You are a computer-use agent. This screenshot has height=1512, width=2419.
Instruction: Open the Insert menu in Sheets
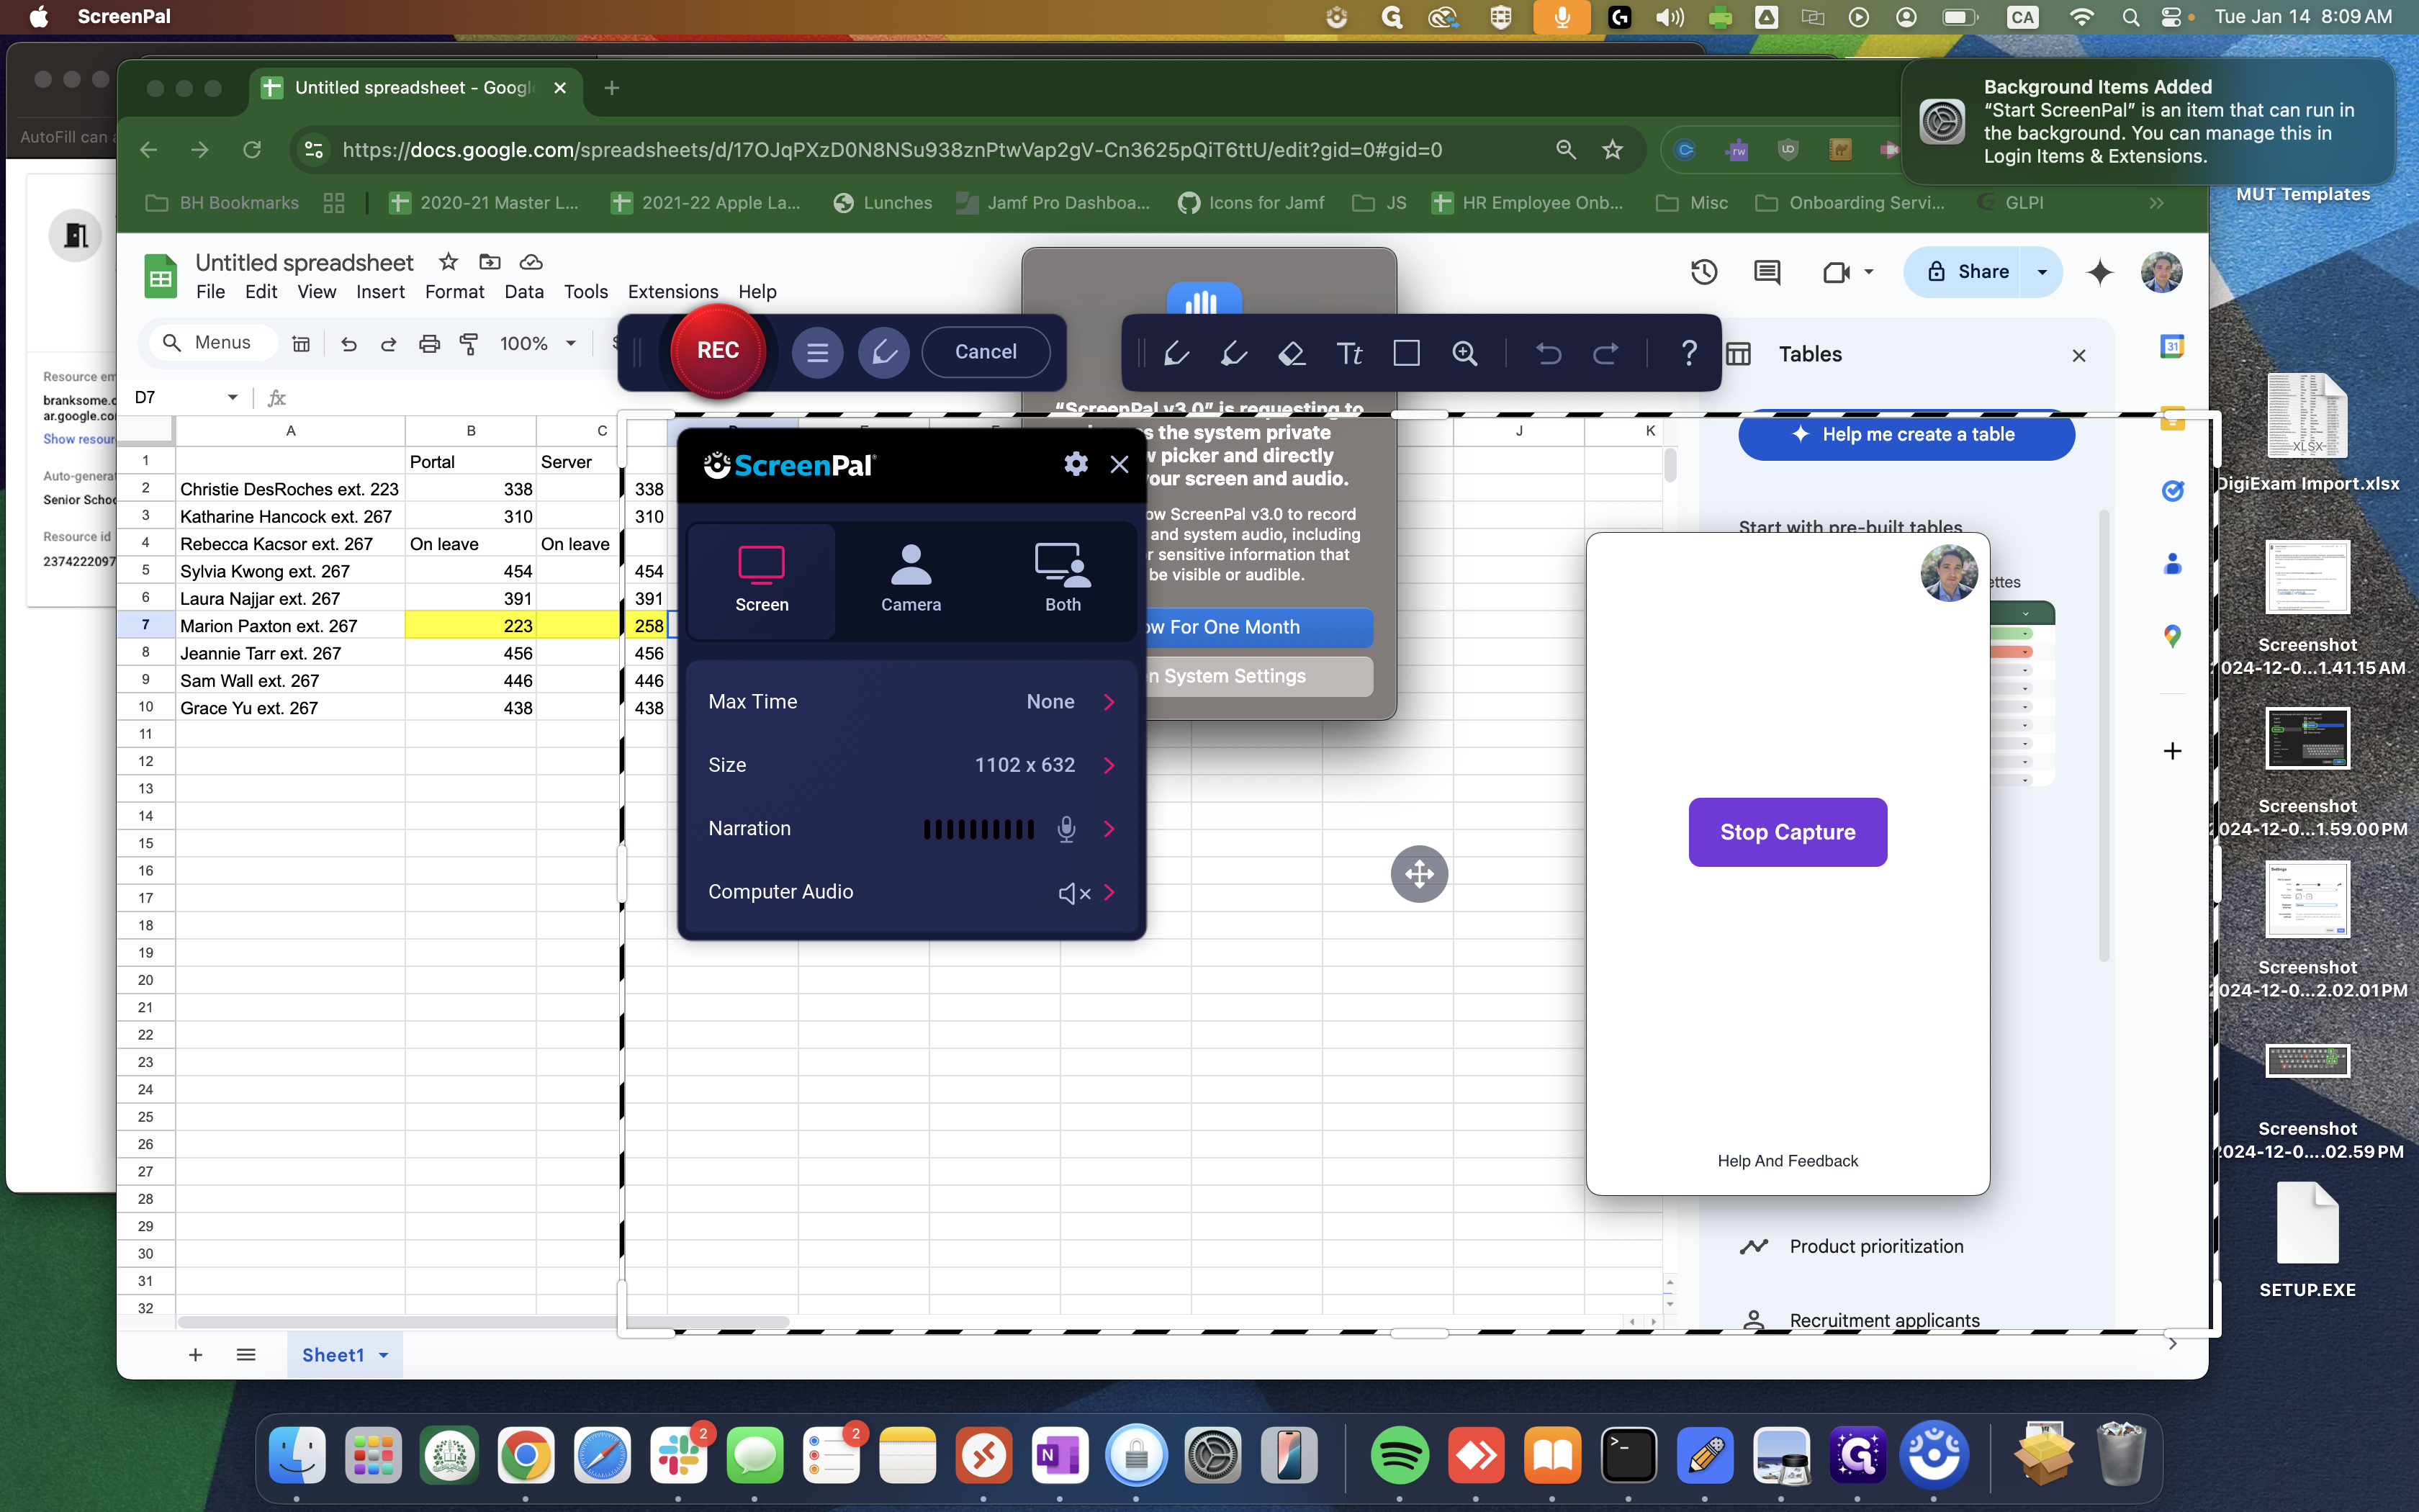pyautogui.click(x=380, y=292)
